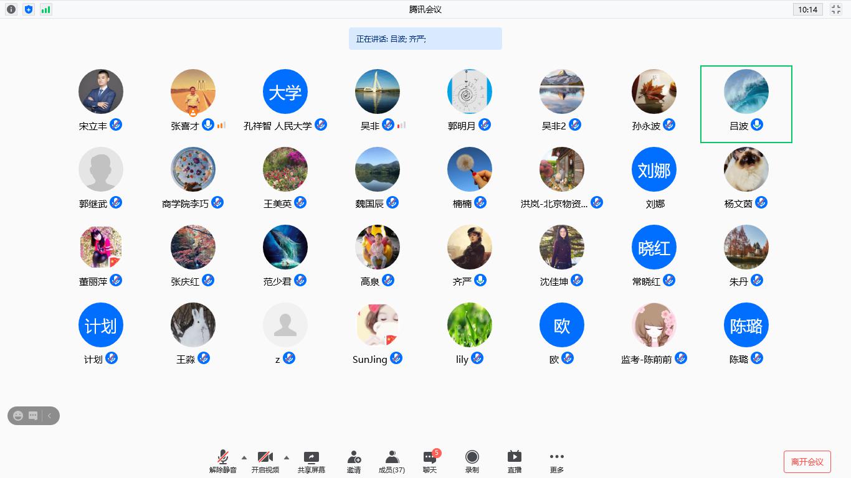
Task: Open the 成员(37) members list
Action: [x=392, y=461]
